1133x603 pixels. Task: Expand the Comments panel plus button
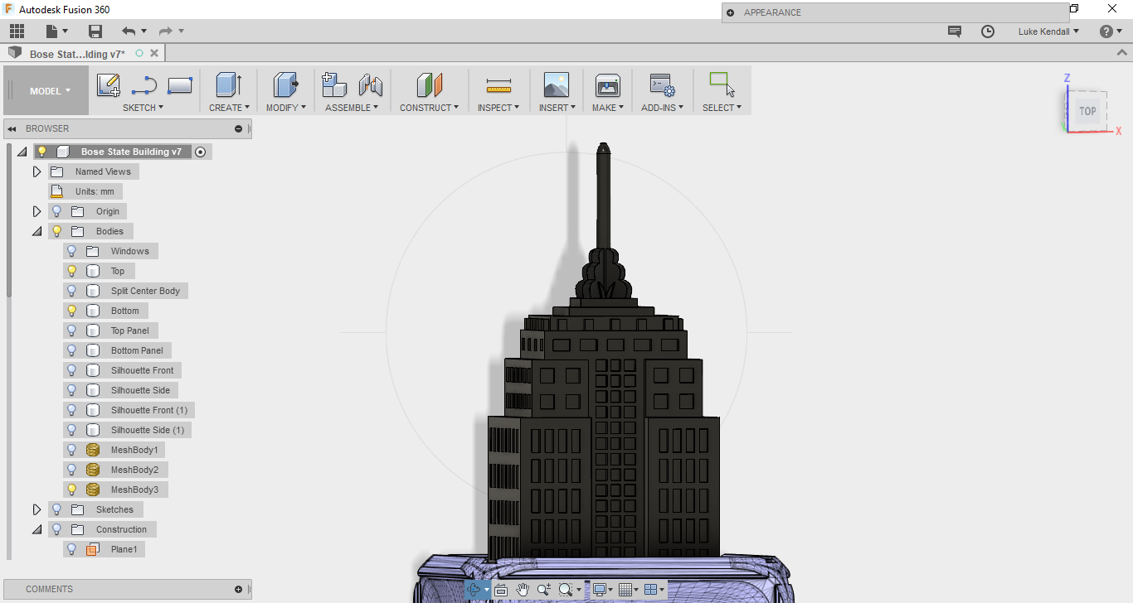click(239, 590)
